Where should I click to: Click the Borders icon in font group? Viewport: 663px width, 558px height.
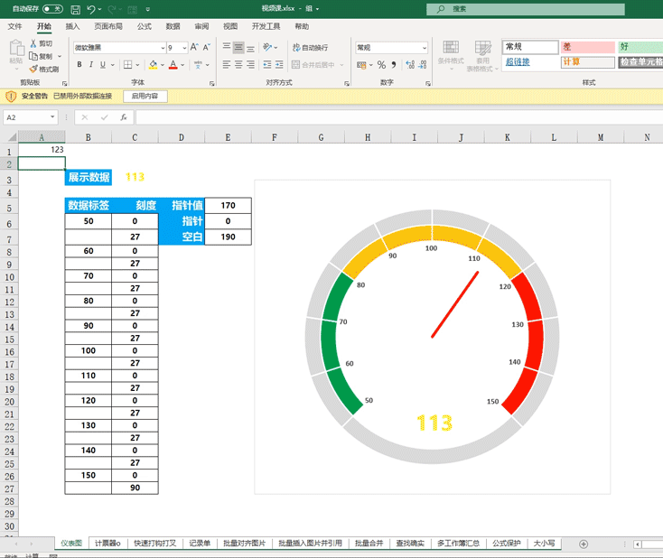click(127, 65)
